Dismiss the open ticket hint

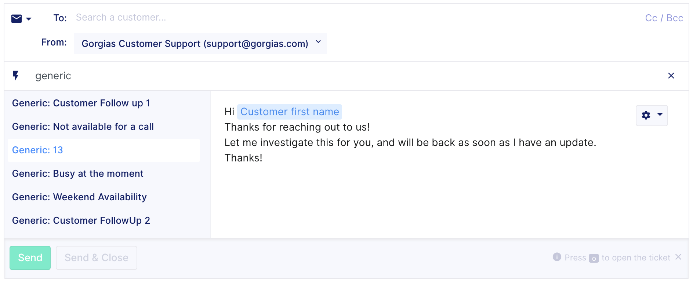(x=678, y=257)
